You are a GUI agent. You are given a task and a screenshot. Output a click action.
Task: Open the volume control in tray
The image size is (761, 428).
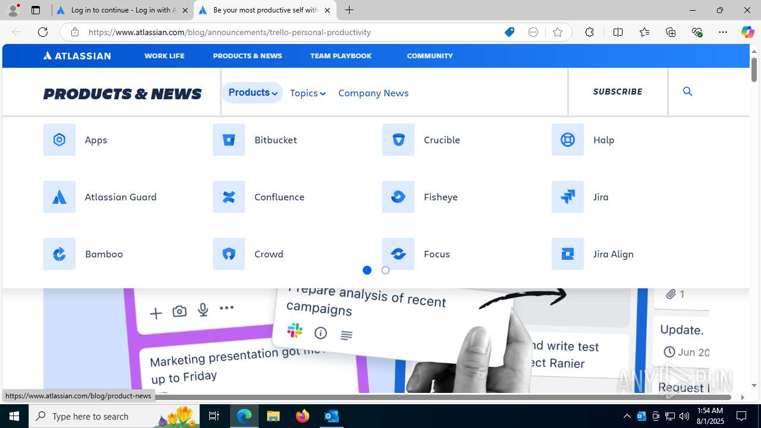coord(684,416)
